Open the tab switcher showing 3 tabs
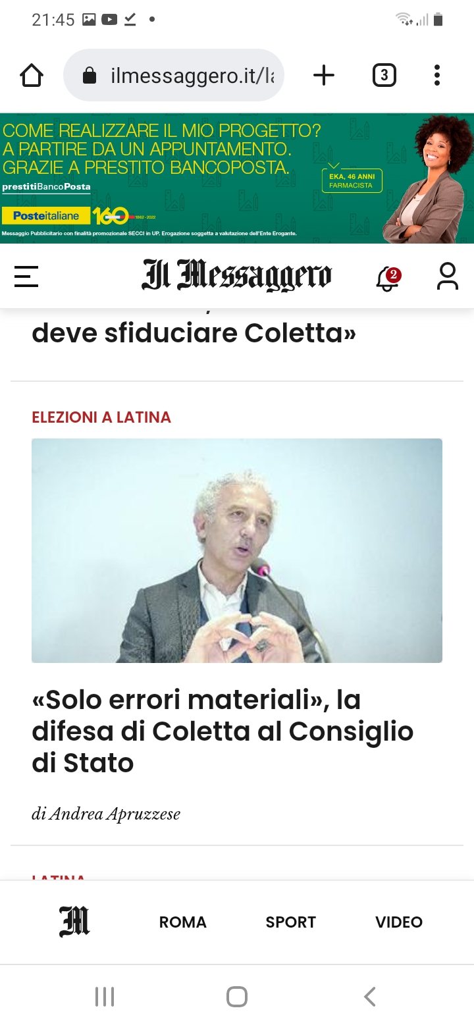This screenshot has height=1027, width=474. tap(384, 76)
